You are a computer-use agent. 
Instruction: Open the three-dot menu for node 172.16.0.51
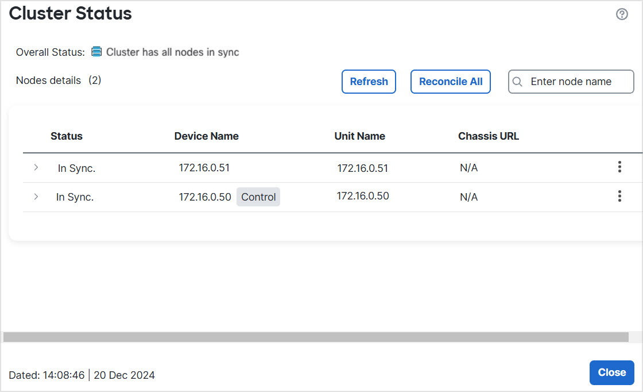pyautogui.click(x=619, y=167)
